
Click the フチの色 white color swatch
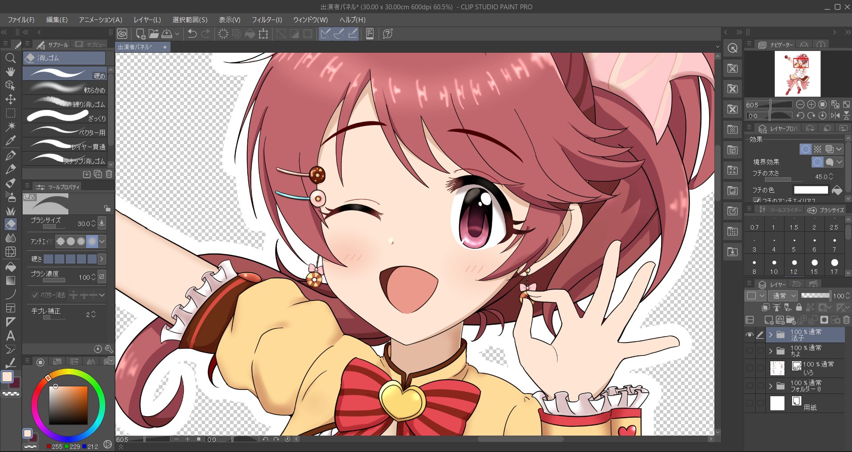tap(811, 190)
